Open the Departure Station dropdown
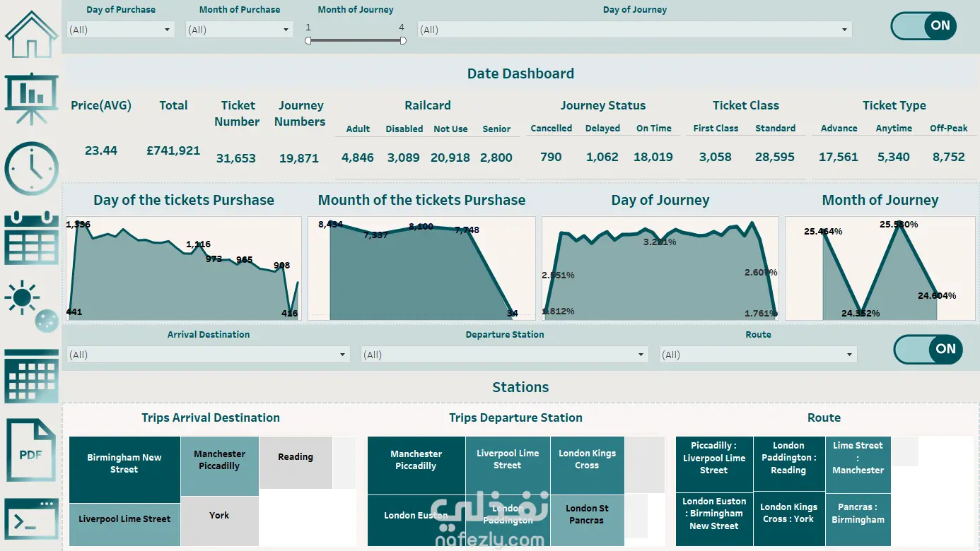Screen dimensions: 980x551 point(505,355)
